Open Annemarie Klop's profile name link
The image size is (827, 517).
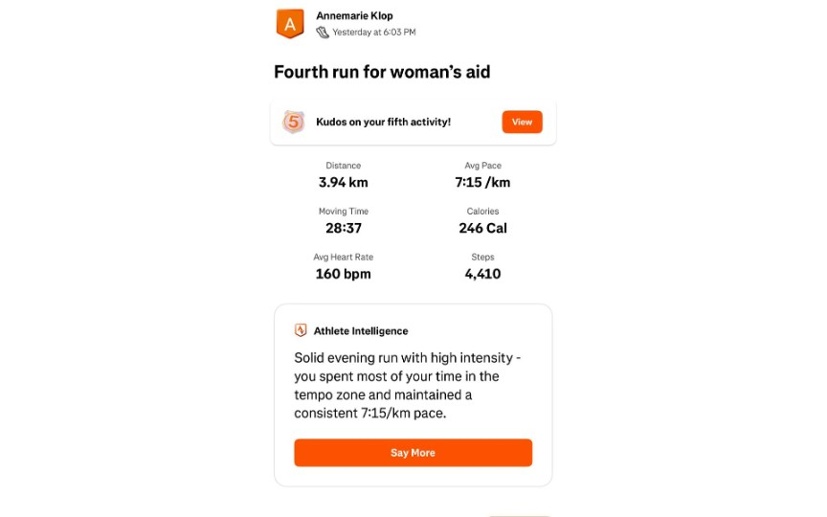coord(354,15)
